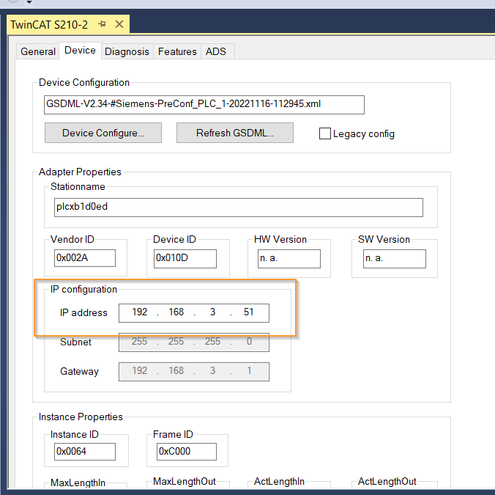Viewport: 495px width, 495px height.
Task: Click the IP address first octet 192
Action: click(140, 312)
